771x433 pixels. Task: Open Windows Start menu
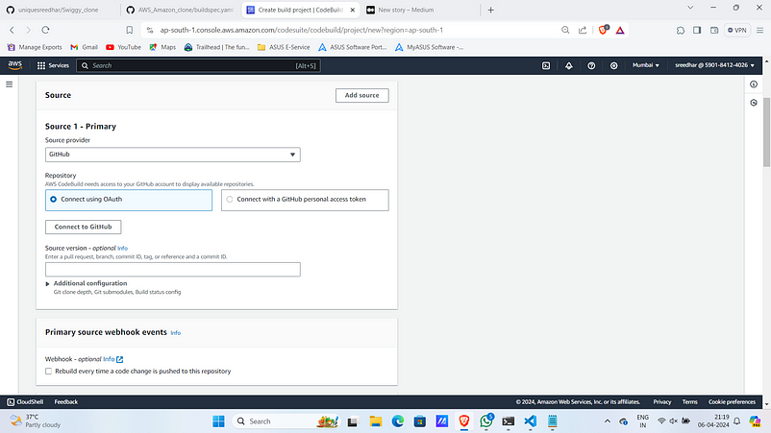(x=218, y=421)
